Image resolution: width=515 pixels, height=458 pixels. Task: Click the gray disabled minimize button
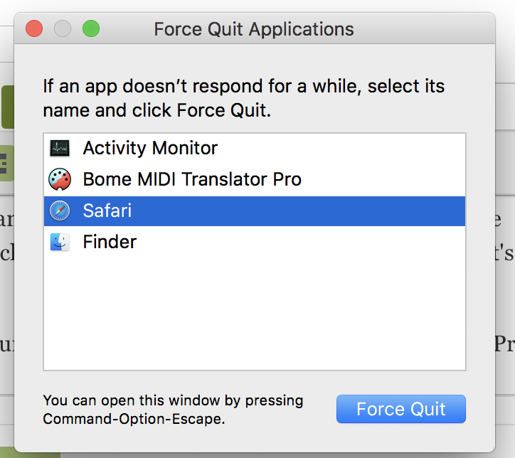point(63,29)
